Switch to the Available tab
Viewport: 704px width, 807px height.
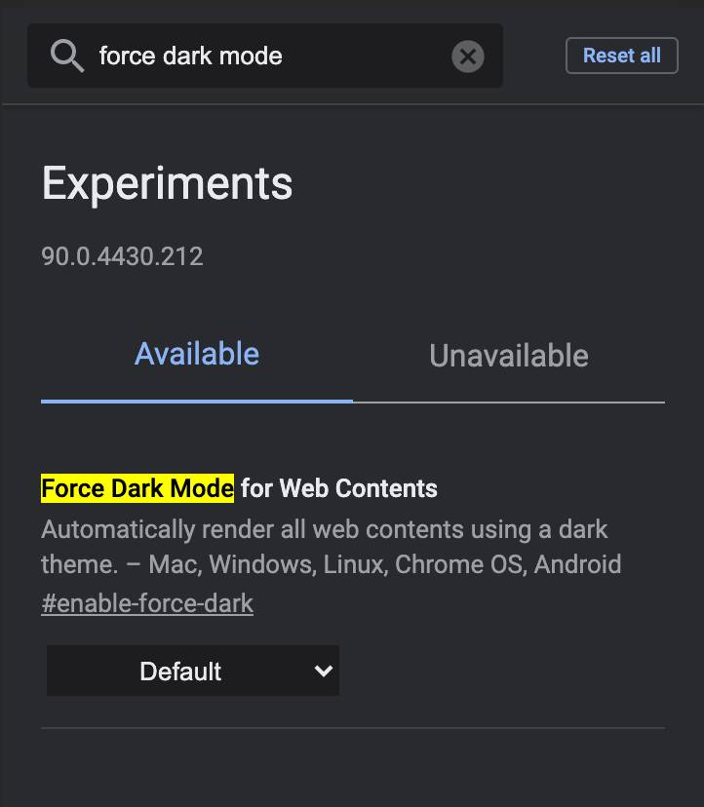click(x=197, y=354)
